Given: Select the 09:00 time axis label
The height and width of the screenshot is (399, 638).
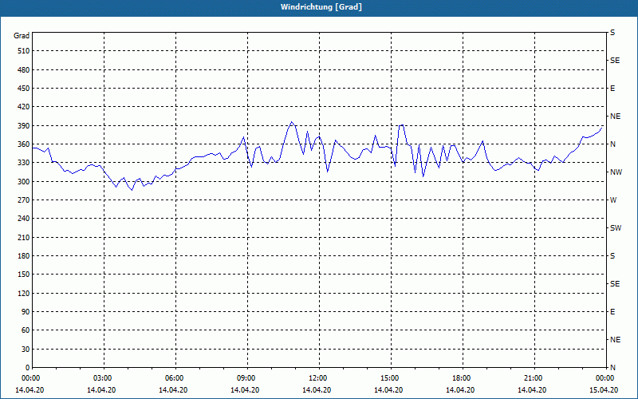Looking at the screenshot, I should 247,377.
